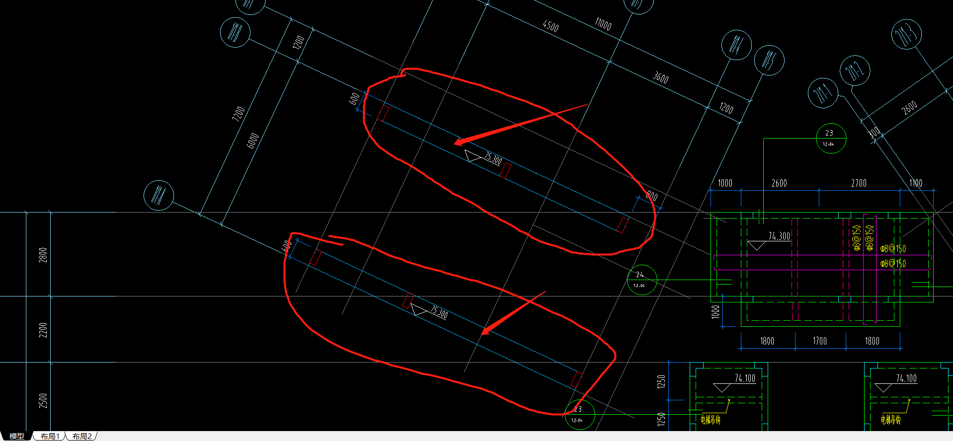This screenshot has height=441, width=953.
Task: Open the 布局1 layout tab
Action: tap(50, 436)
